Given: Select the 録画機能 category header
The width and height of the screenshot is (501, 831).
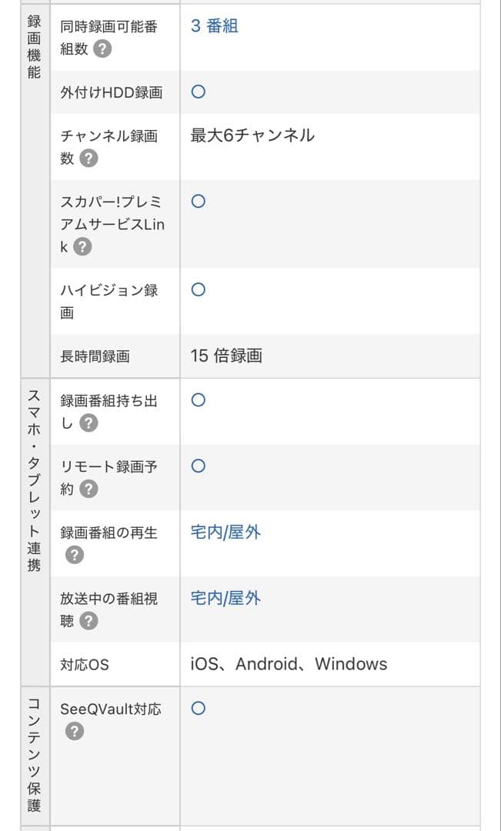Looking at the screenshot, I should click(x=35, y=48).
